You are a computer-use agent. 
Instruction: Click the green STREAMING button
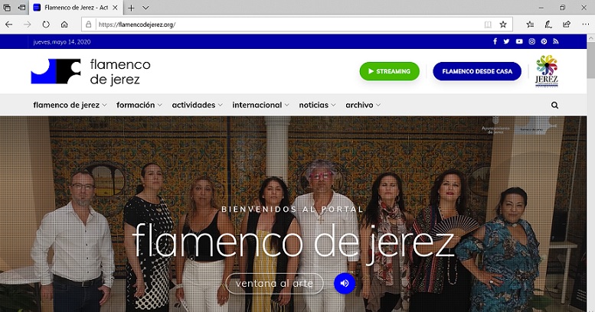pyautogui.click(x=389, y=71)
